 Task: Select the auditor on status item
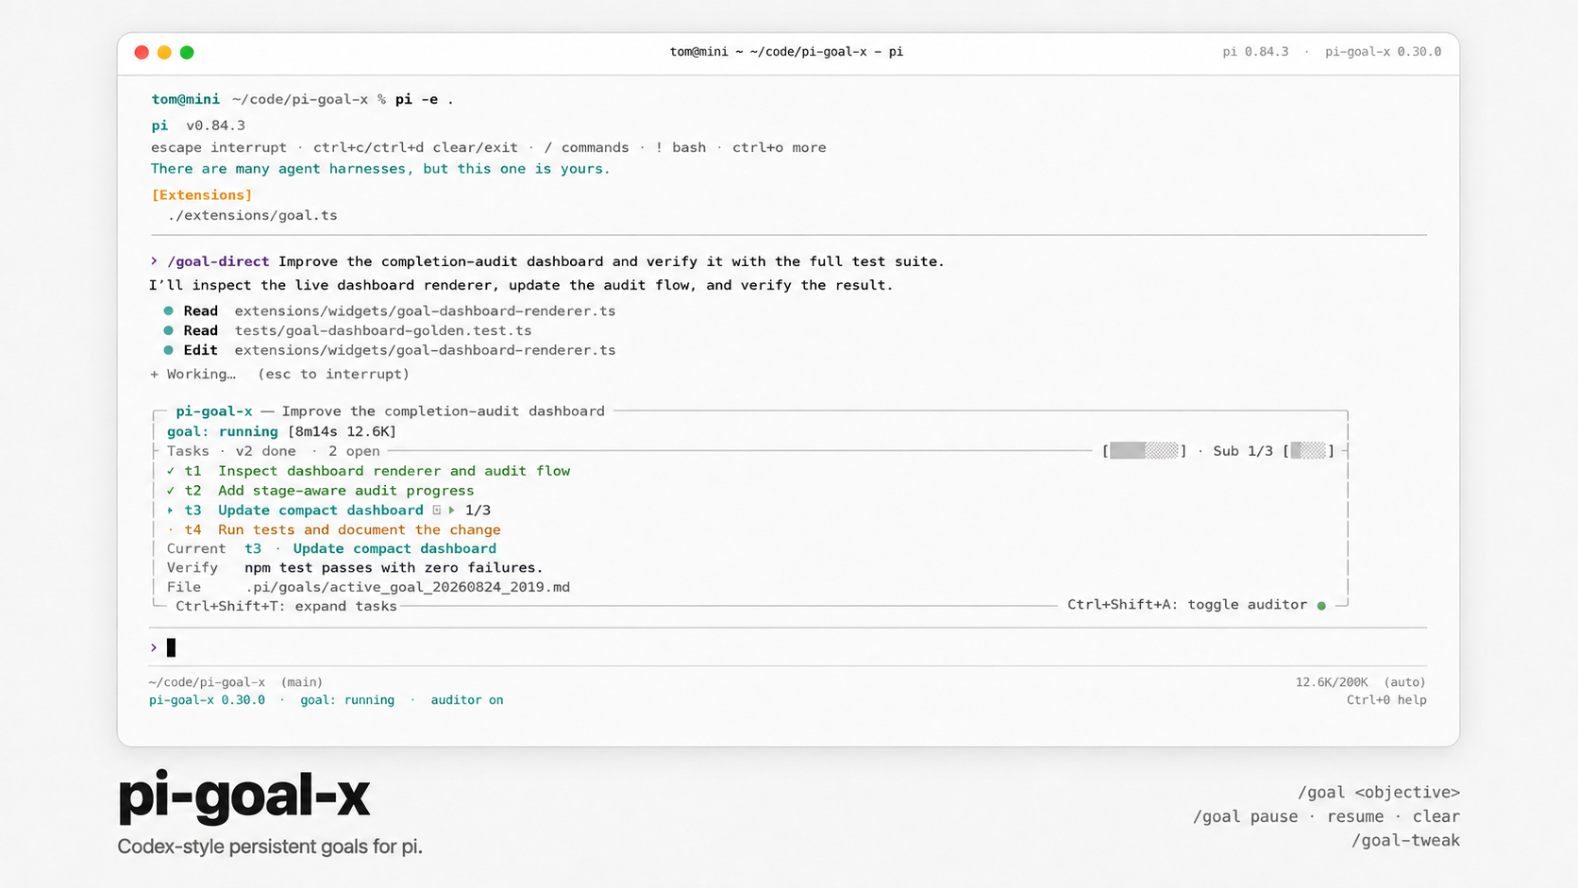[467, 700]
